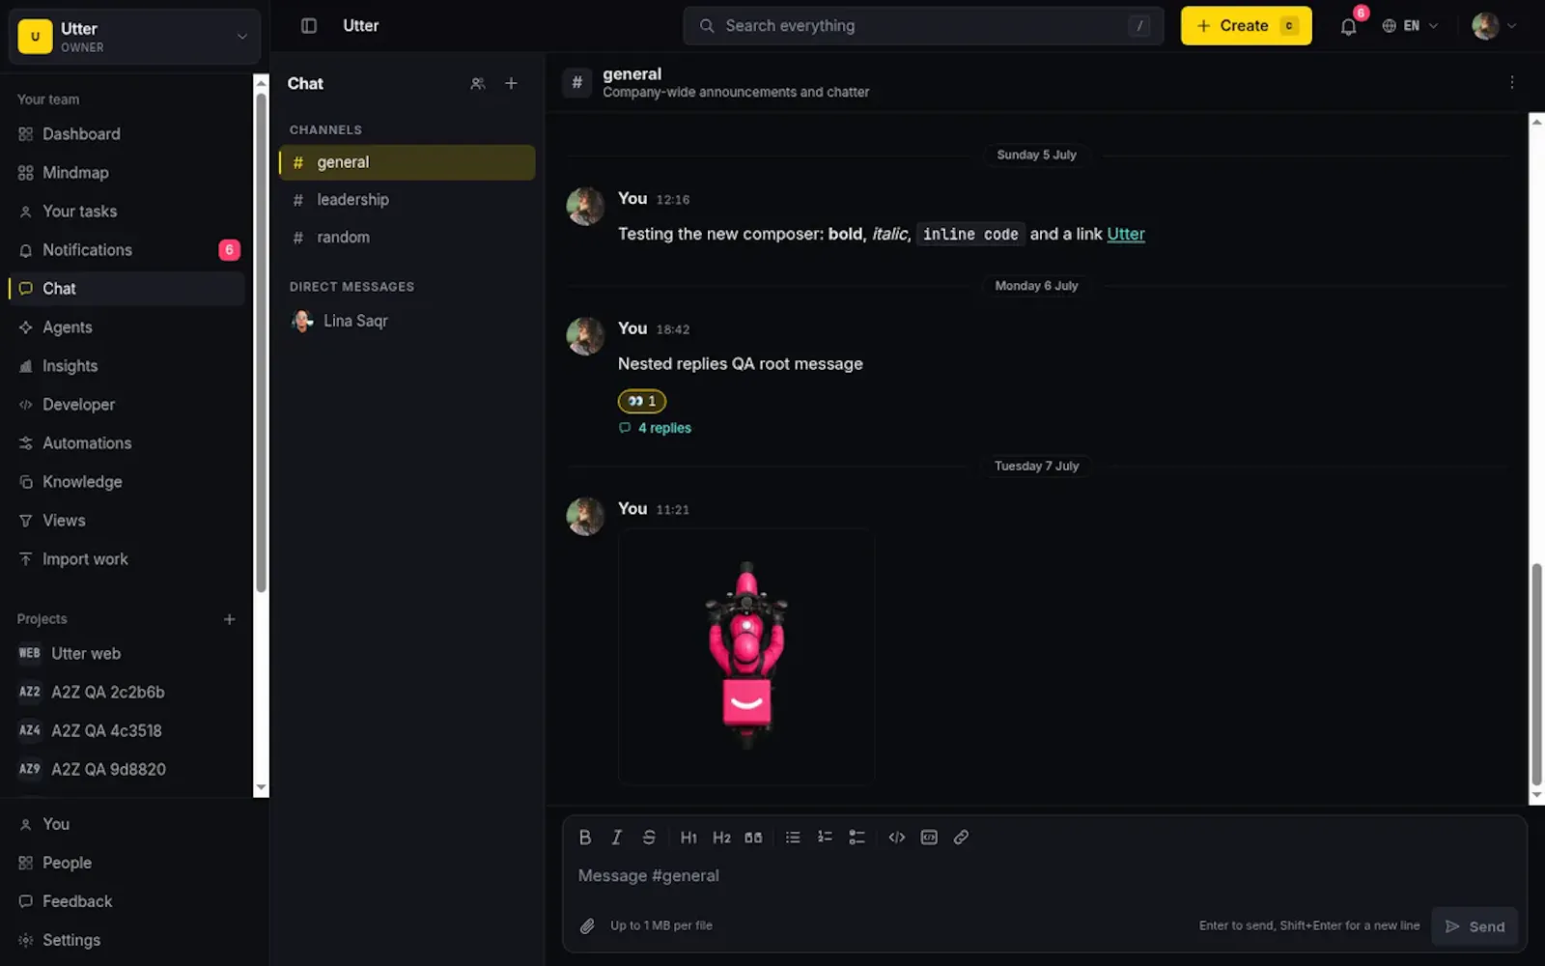
Task: Click the Send message button
Action: click(x=1475, y=926)
